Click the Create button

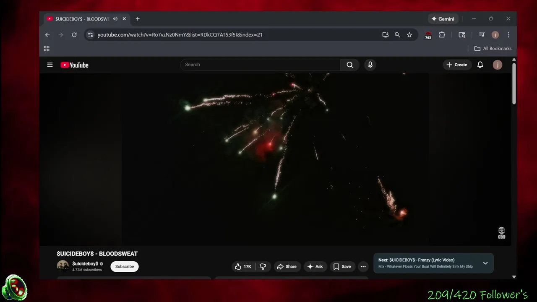[457, 65]
